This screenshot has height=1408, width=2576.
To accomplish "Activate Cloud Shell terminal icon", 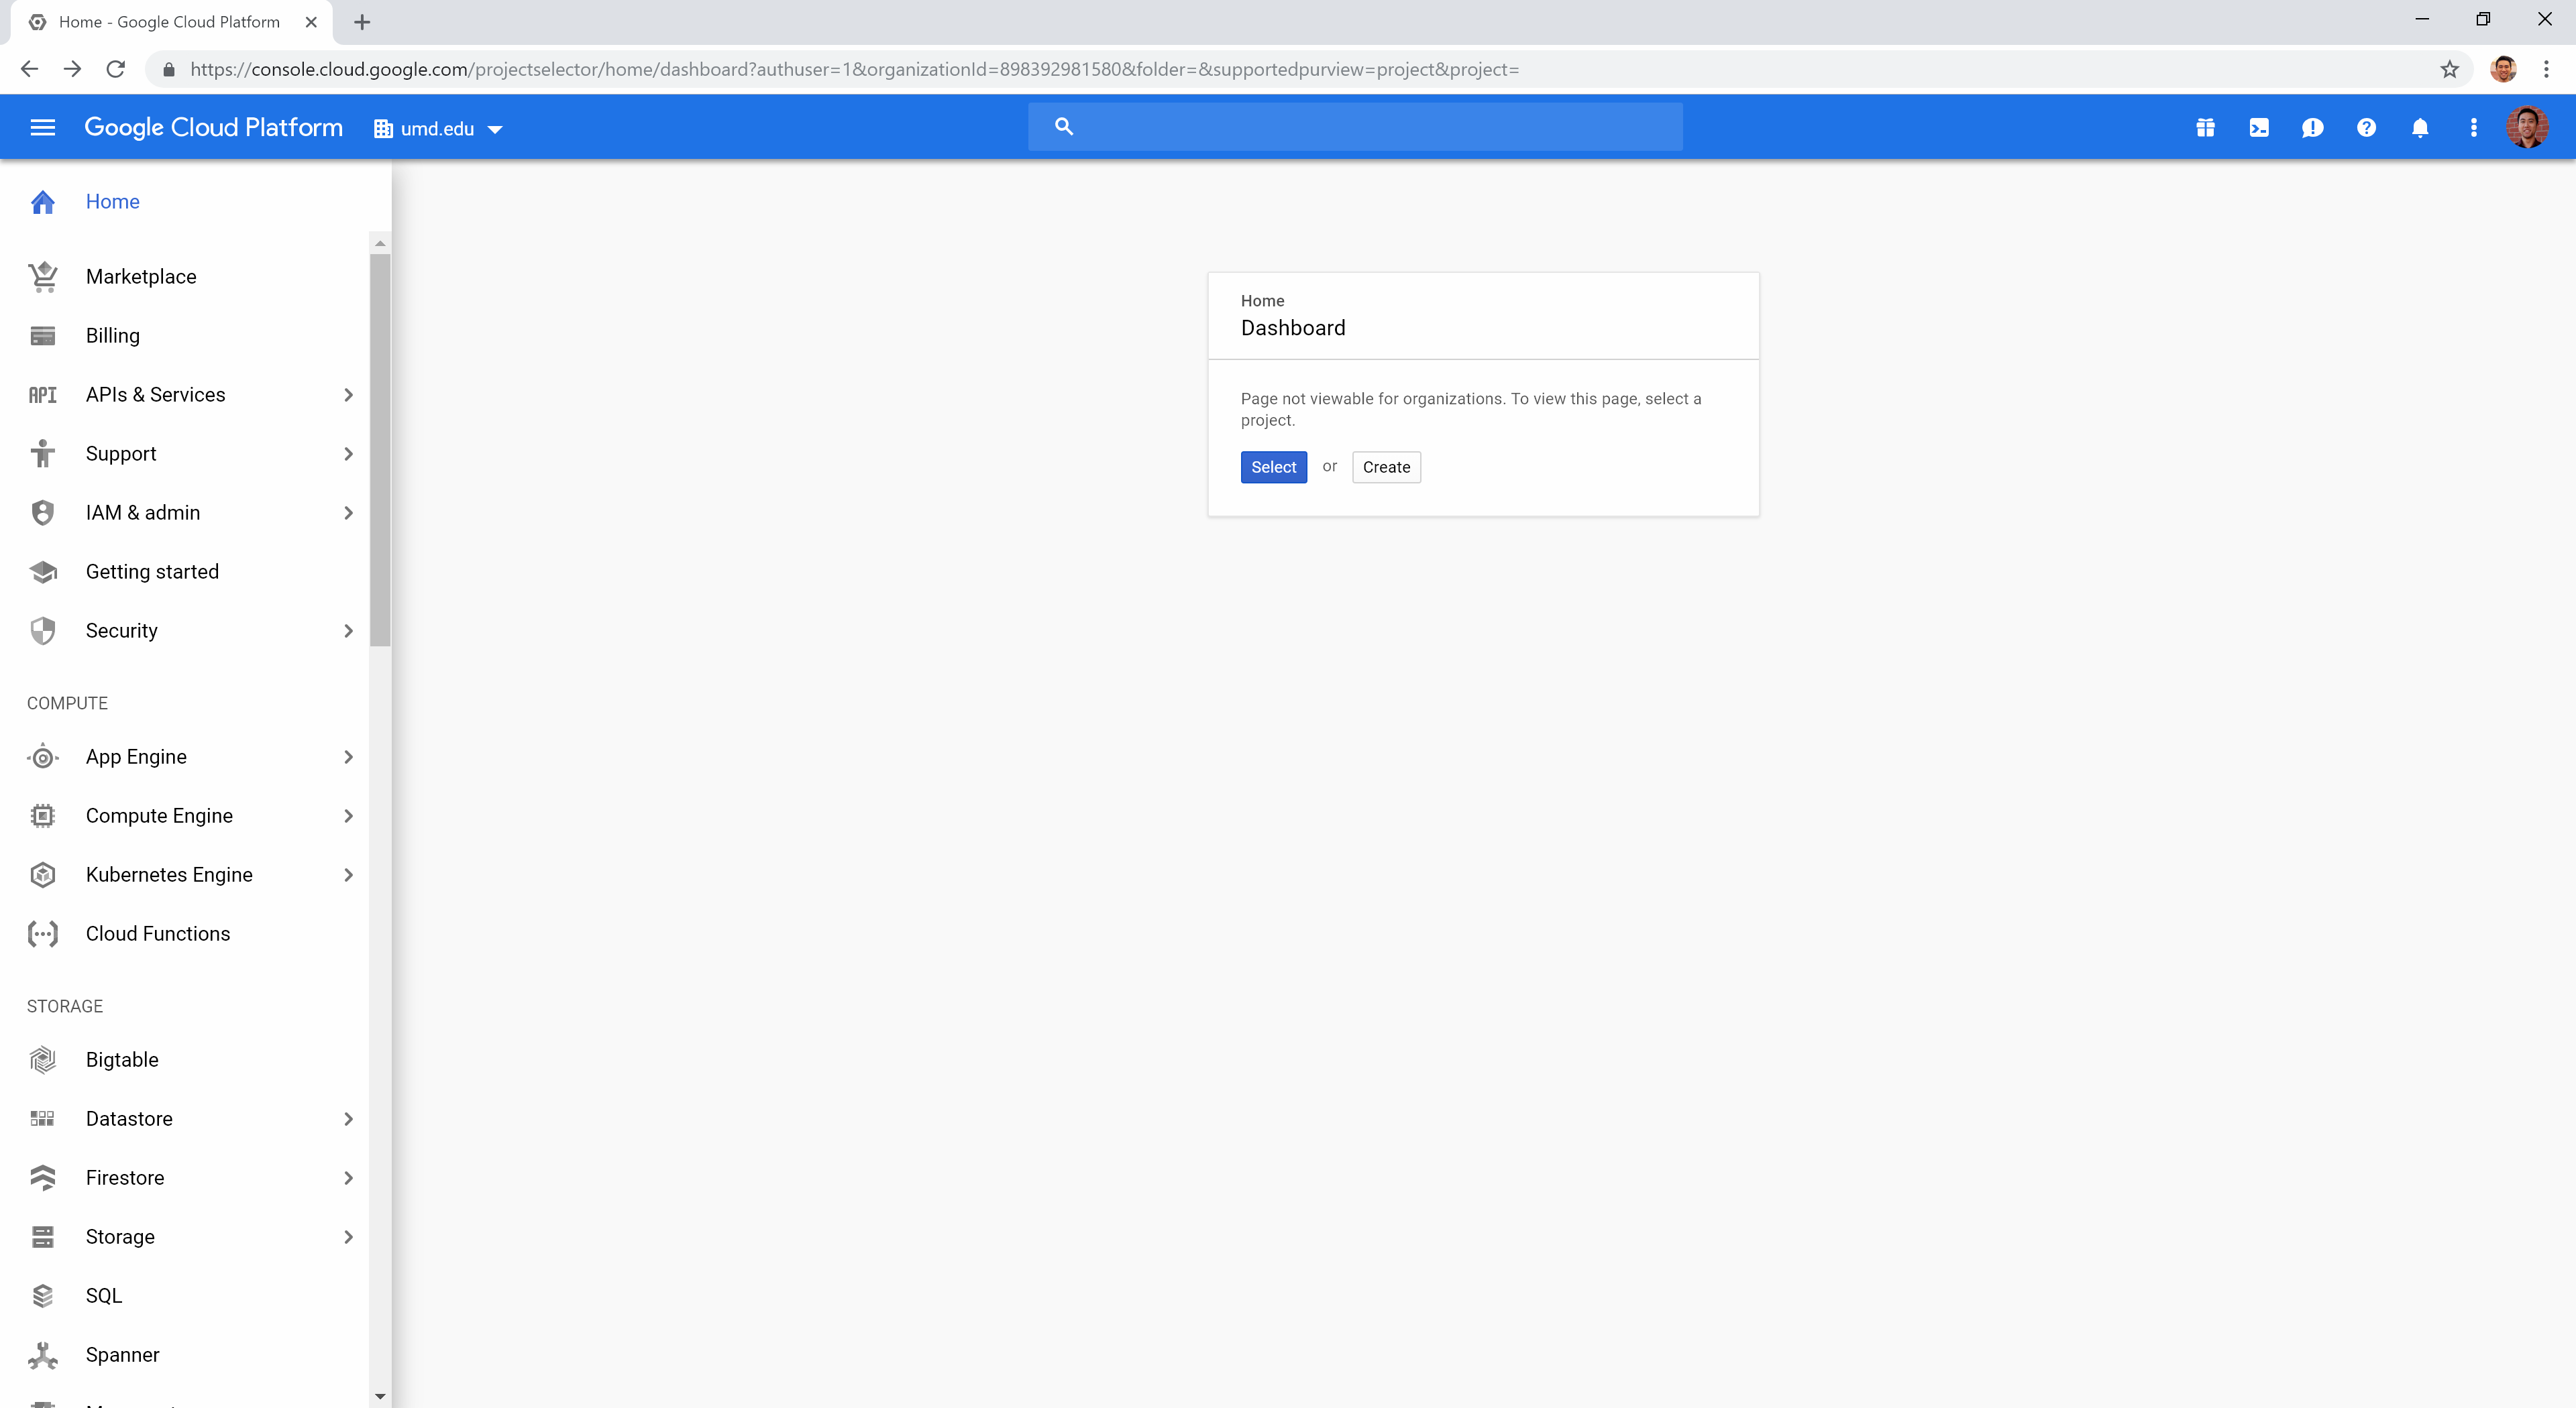I will coord(2259,128).
